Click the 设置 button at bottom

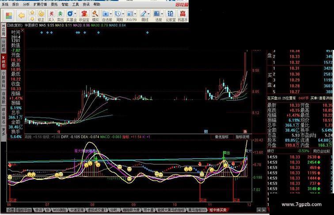pos(11,210)
